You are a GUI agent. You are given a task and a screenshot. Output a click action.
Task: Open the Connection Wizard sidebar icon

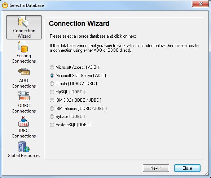tap(23, 22)
